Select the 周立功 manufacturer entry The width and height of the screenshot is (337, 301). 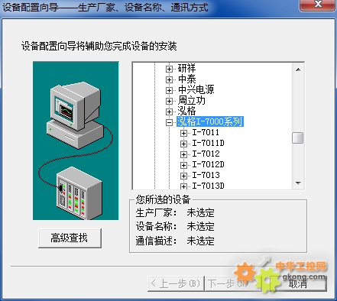[192, 100]
